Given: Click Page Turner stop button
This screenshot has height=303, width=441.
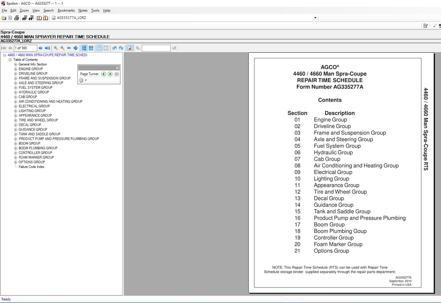Looking at the screenshot, I should pos(116,74).
